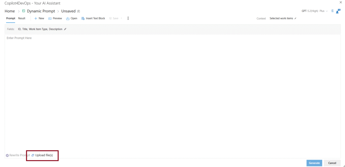Insert Text Block into prompt

(x=93, y=19)
